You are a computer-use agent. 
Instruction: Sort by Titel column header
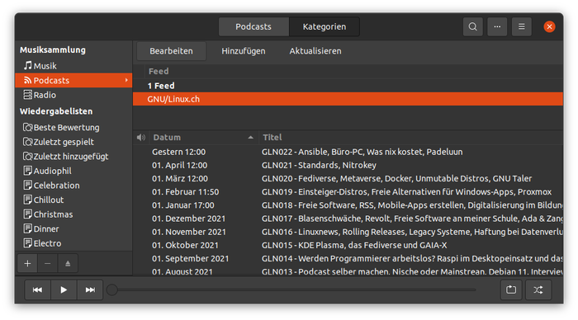(410, 138)
